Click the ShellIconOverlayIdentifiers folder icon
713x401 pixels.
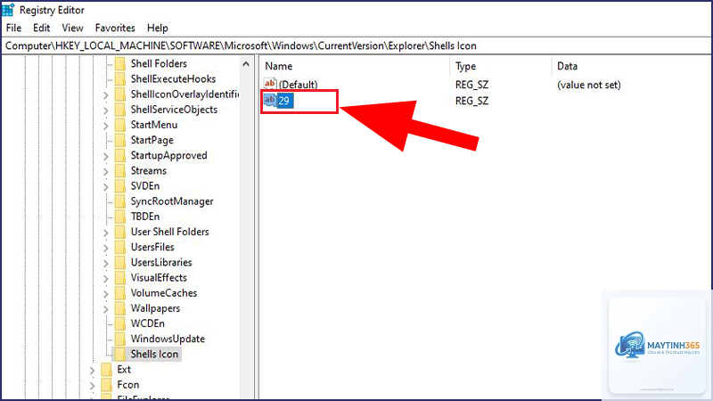click(120, 94)
